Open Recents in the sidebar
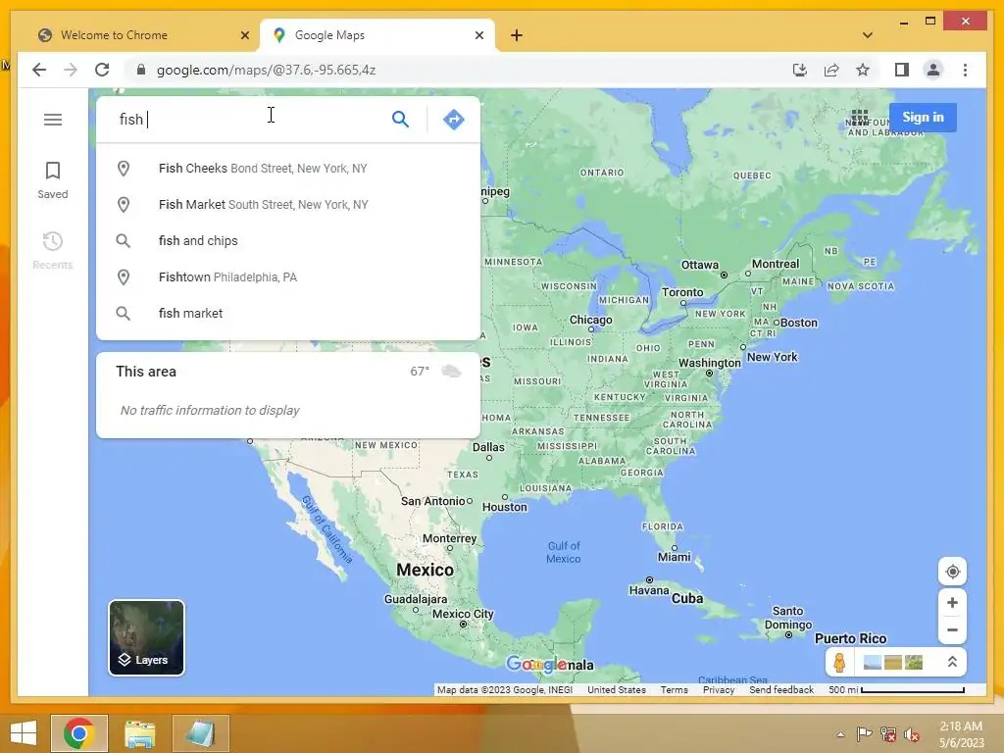 (53, 250)
